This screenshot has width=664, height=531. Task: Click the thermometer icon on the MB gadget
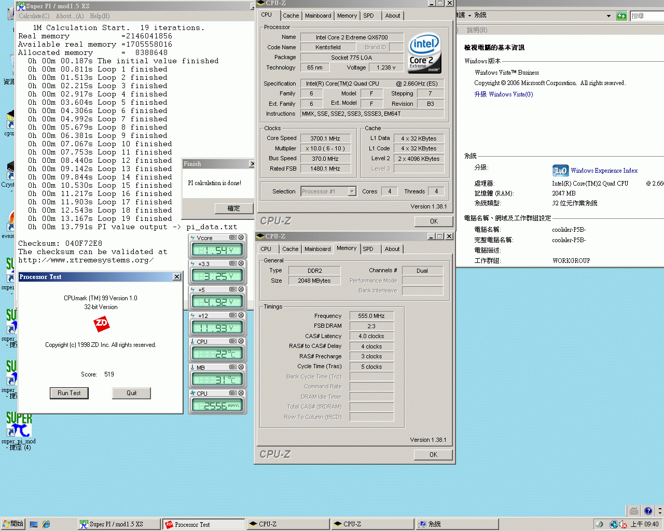click(x=193, y=367)
